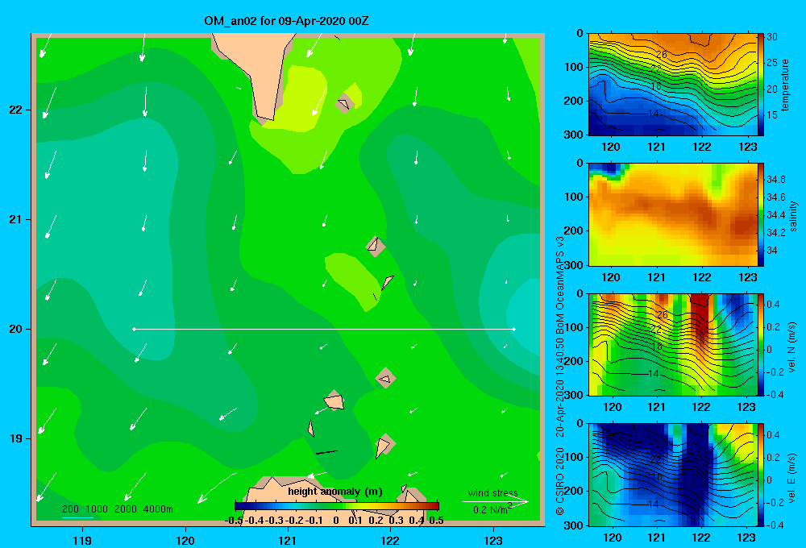This screenshot has width=806, height=548.
Task: Click the 0.2 N/m² scale value
Action: (x=492, y=509)
